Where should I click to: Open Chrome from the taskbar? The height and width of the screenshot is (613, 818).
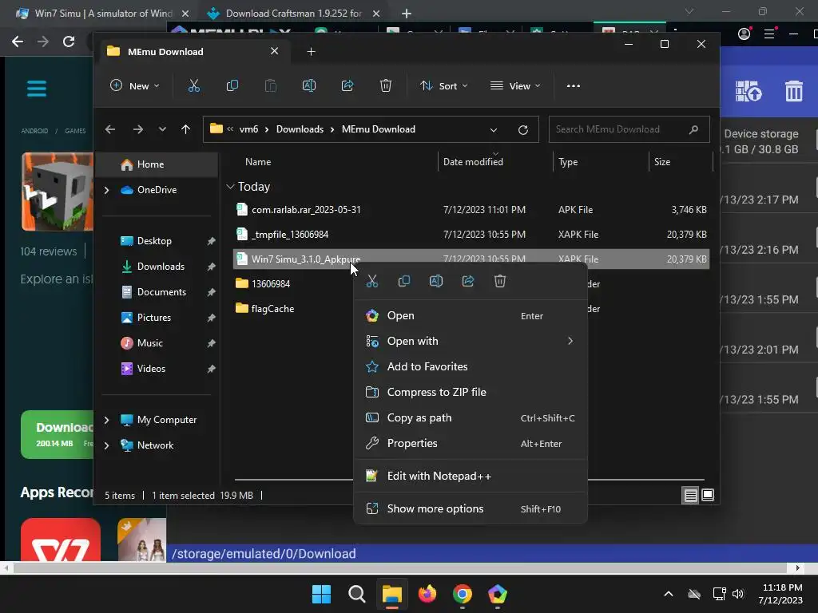point(463,594)
